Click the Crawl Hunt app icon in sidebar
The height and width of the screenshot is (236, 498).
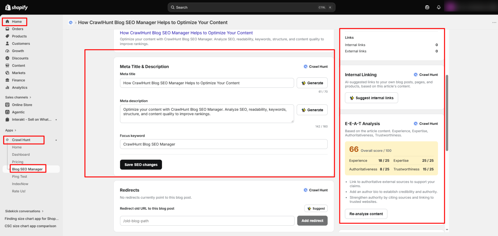coord(7,140)
